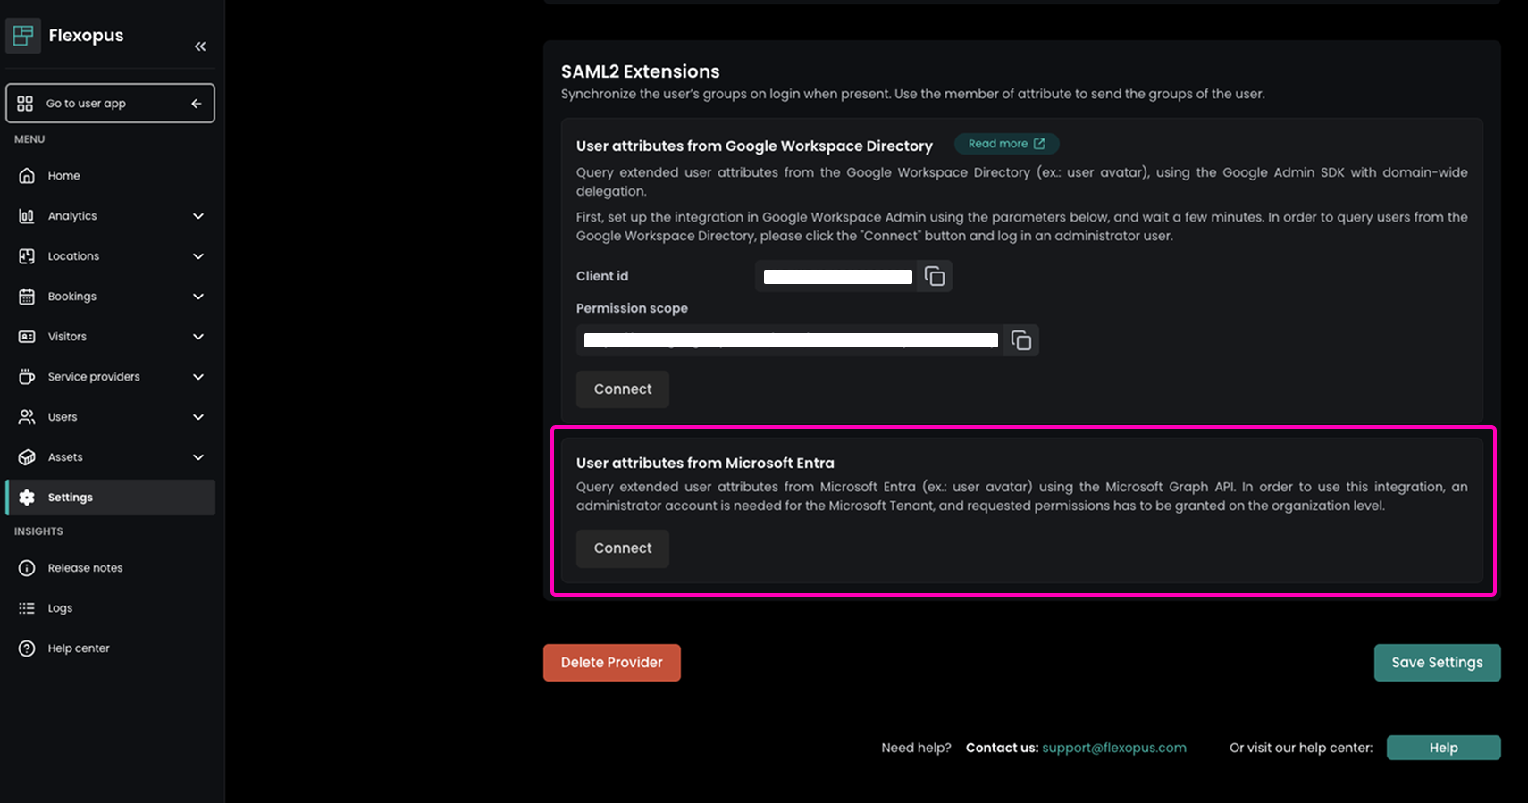Click the Flexopus logo icon

(x=23, y=36)
